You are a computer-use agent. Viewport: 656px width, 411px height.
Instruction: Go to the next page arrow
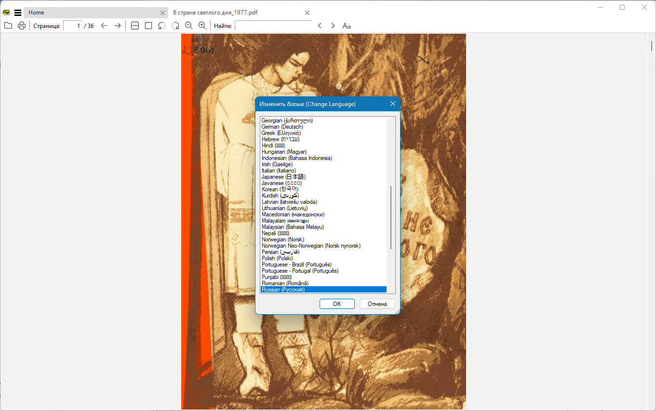click(118, 26)
